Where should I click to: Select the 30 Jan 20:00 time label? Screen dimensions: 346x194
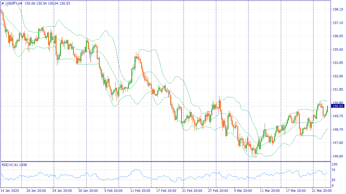[88, 191]
